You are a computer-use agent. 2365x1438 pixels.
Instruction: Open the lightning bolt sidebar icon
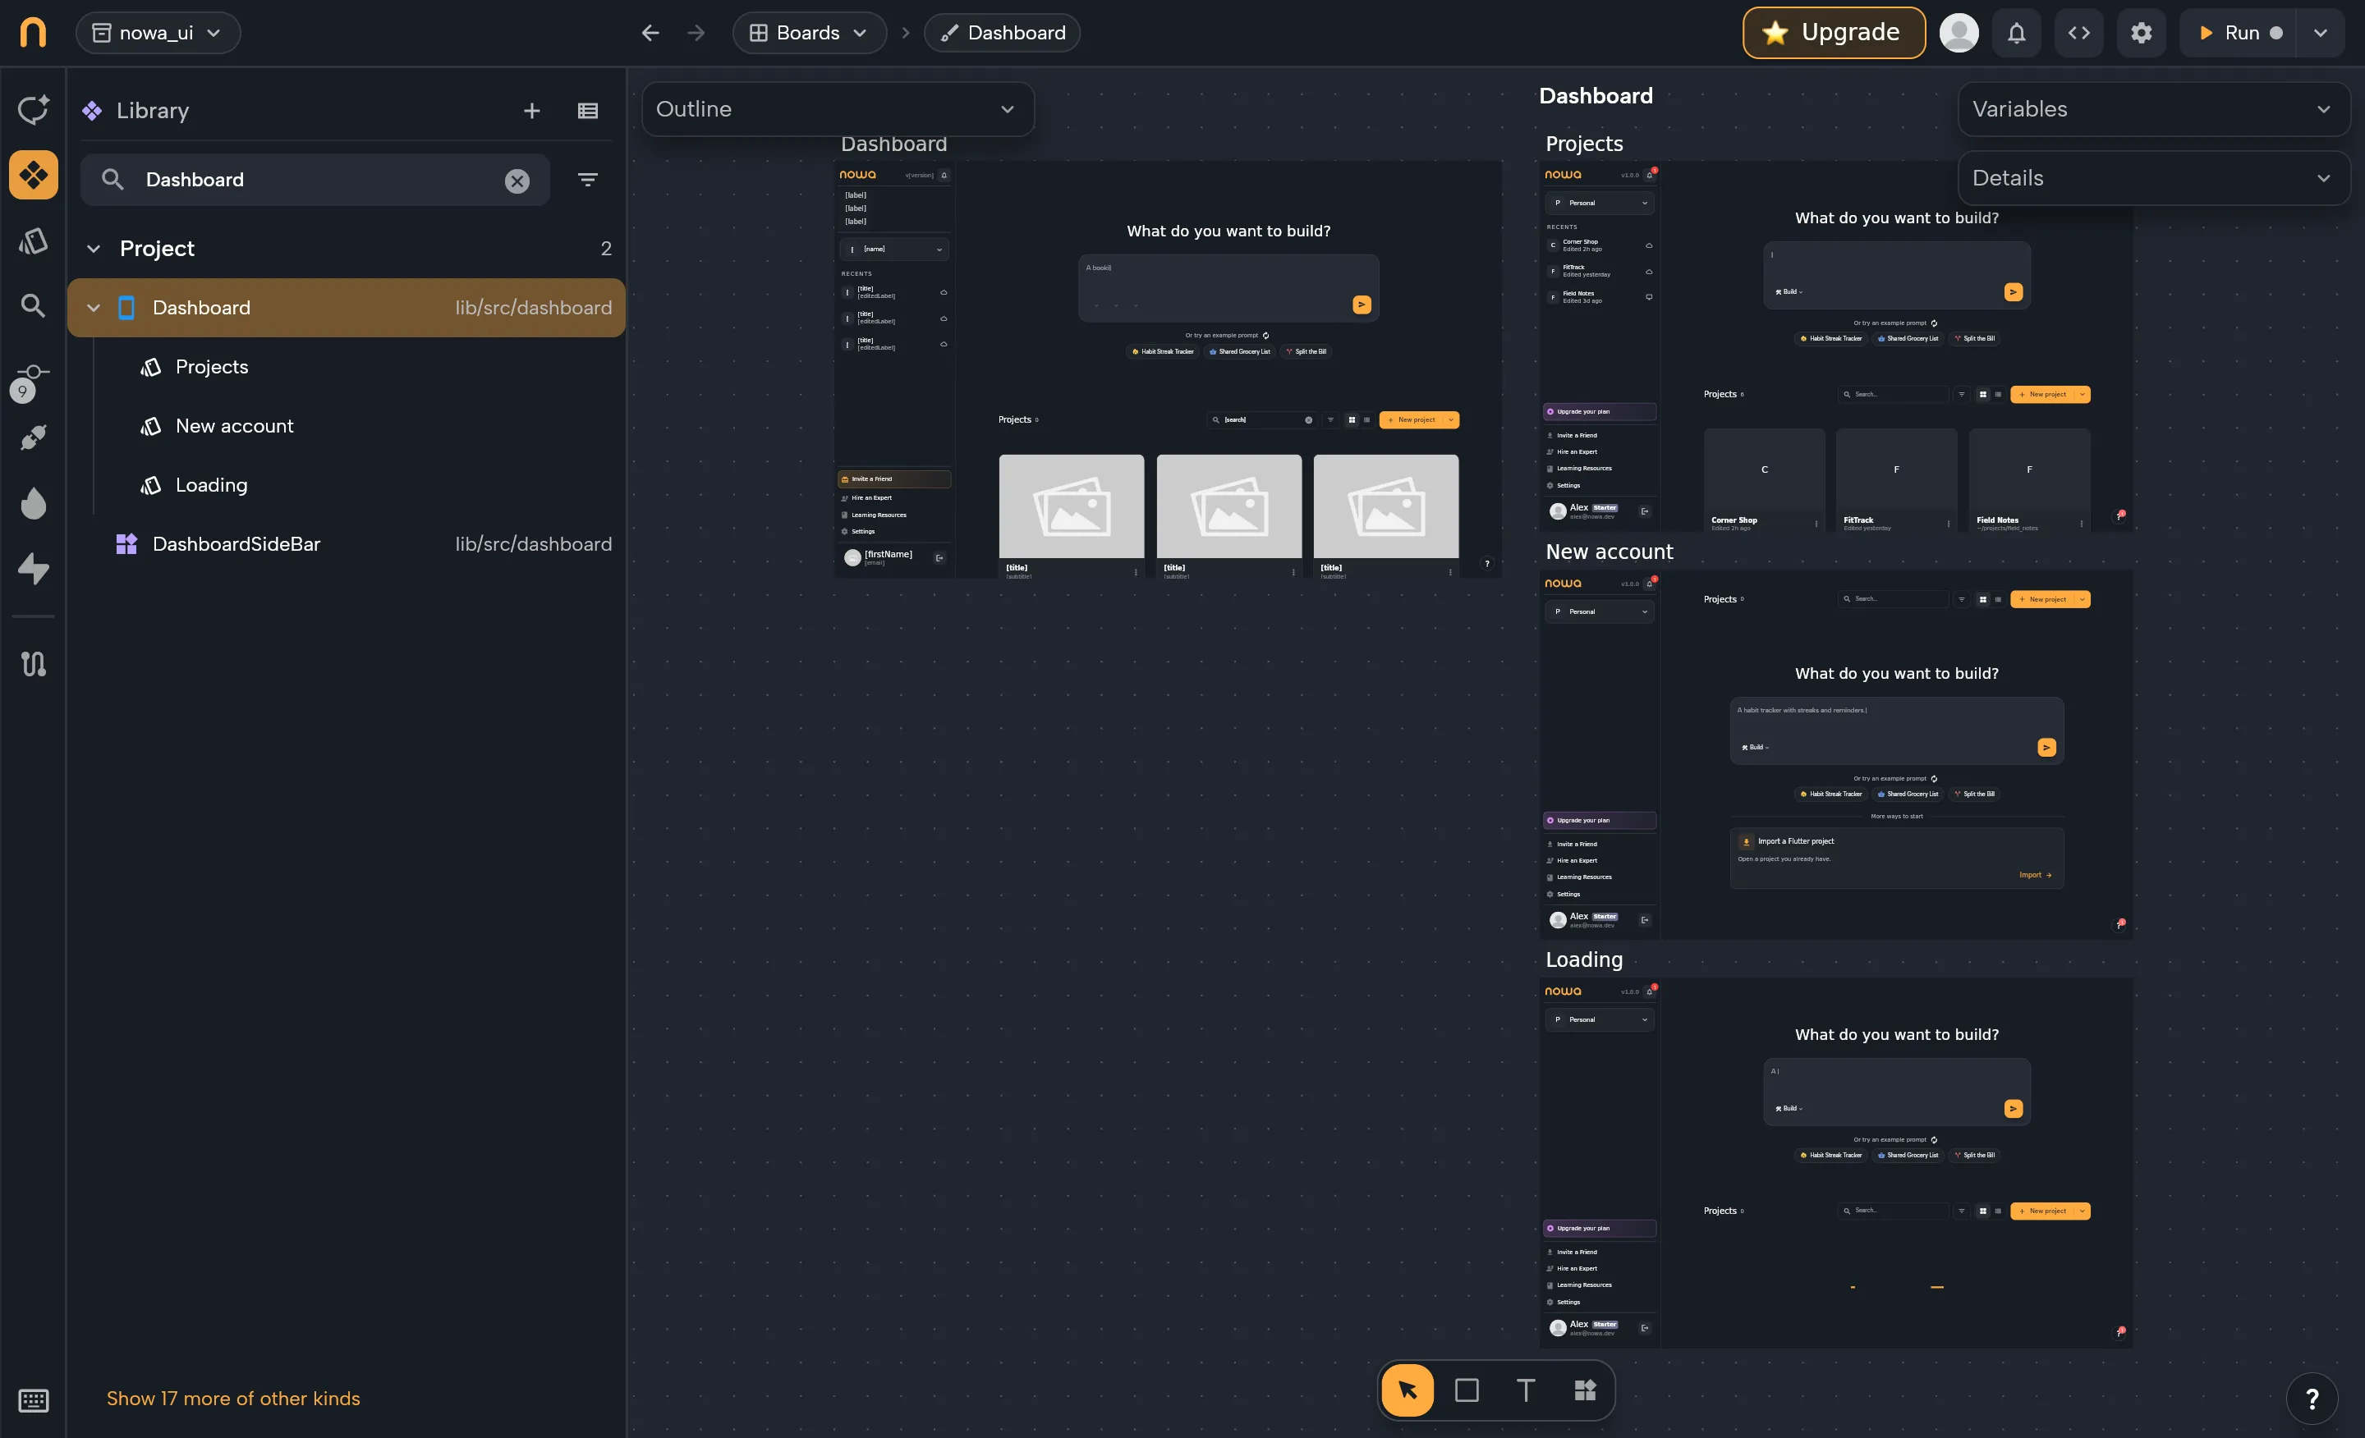33,568
